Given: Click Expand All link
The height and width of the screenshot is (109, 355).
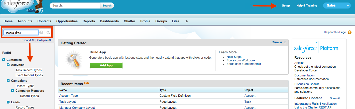Looking at the screenshot, I should [x=28, y=40].
